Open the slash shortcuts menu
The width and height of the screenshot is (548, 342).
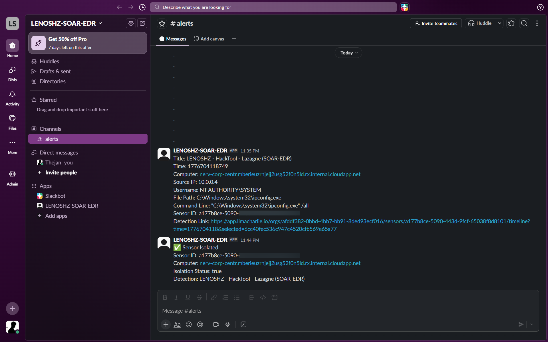click(243, 324)
